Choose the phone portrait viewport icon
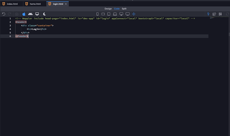The height and width of the screenshot is (136, 230). [x=97, y=14]
